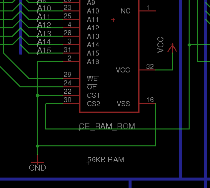Click the red GND symbol bar above GND text
Image resolution: width=210 pixels, height=188 pixels.
[x=37, y=163]
